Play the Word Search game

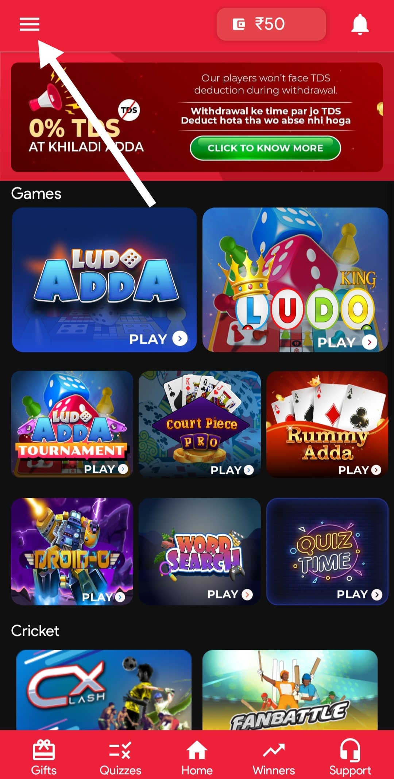tap(200, 551)
